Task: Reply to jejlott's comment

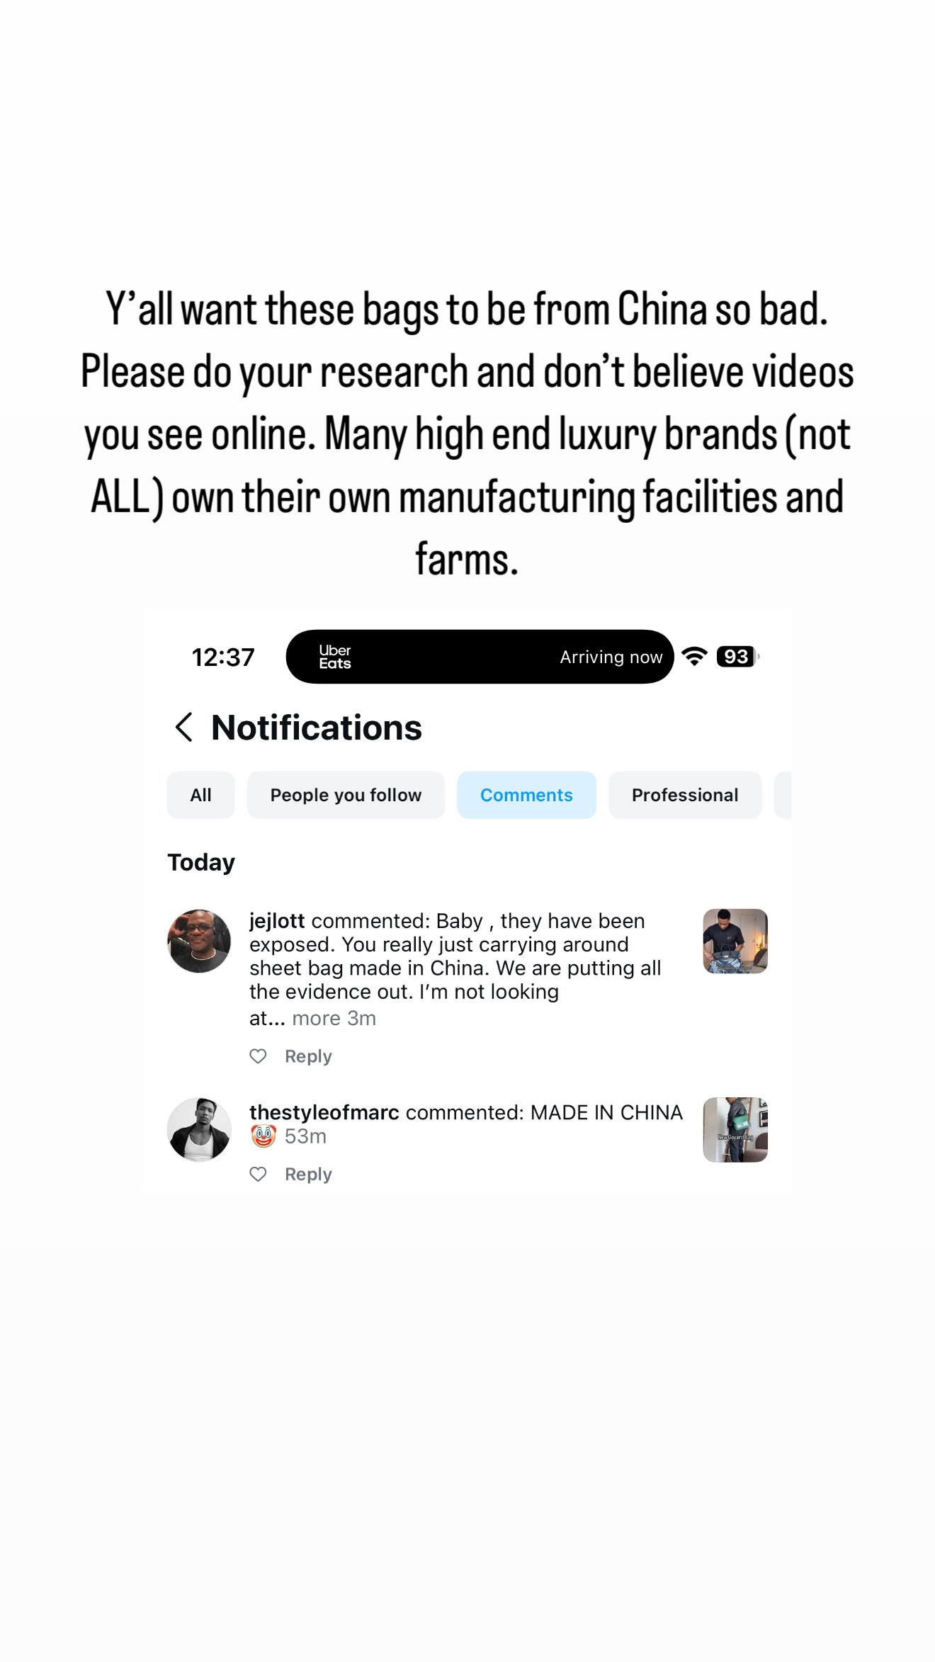Action: point(308,1056)
